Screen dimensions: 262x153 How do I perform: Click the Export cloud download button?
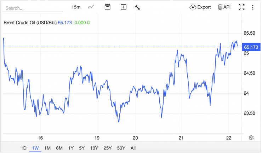pyautogui.click(x=200, y=7)
